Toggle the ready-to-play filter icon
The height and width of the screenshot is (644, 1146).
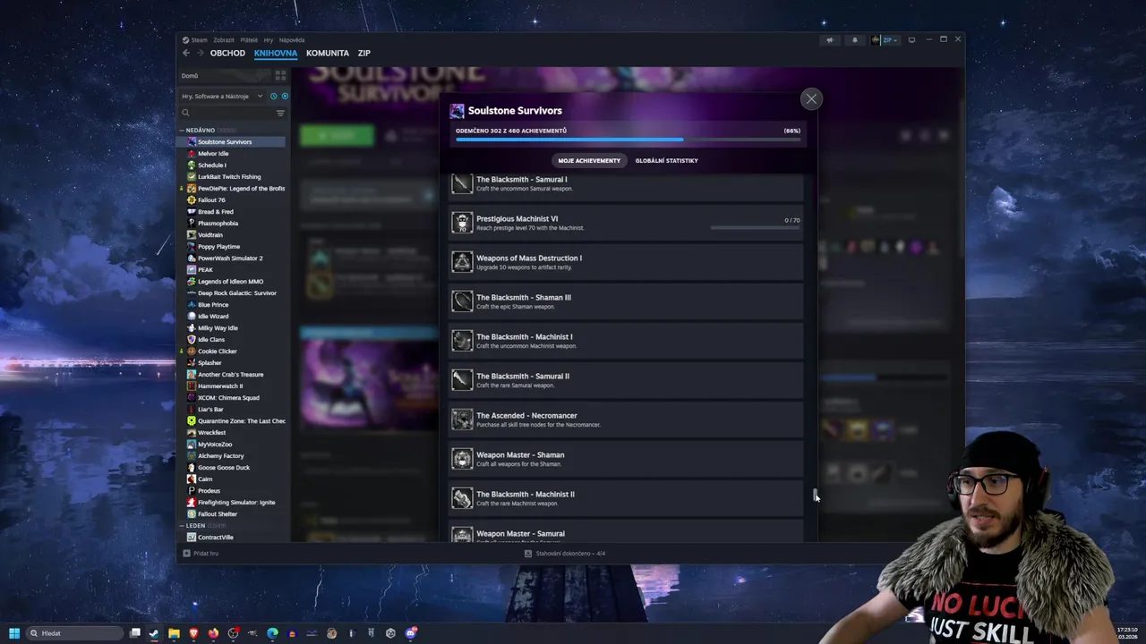pos(285,97)
